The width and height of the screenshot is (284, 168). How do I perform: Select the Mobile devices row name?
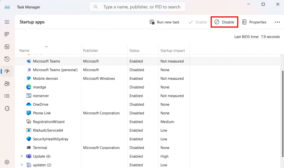point(45,79)
